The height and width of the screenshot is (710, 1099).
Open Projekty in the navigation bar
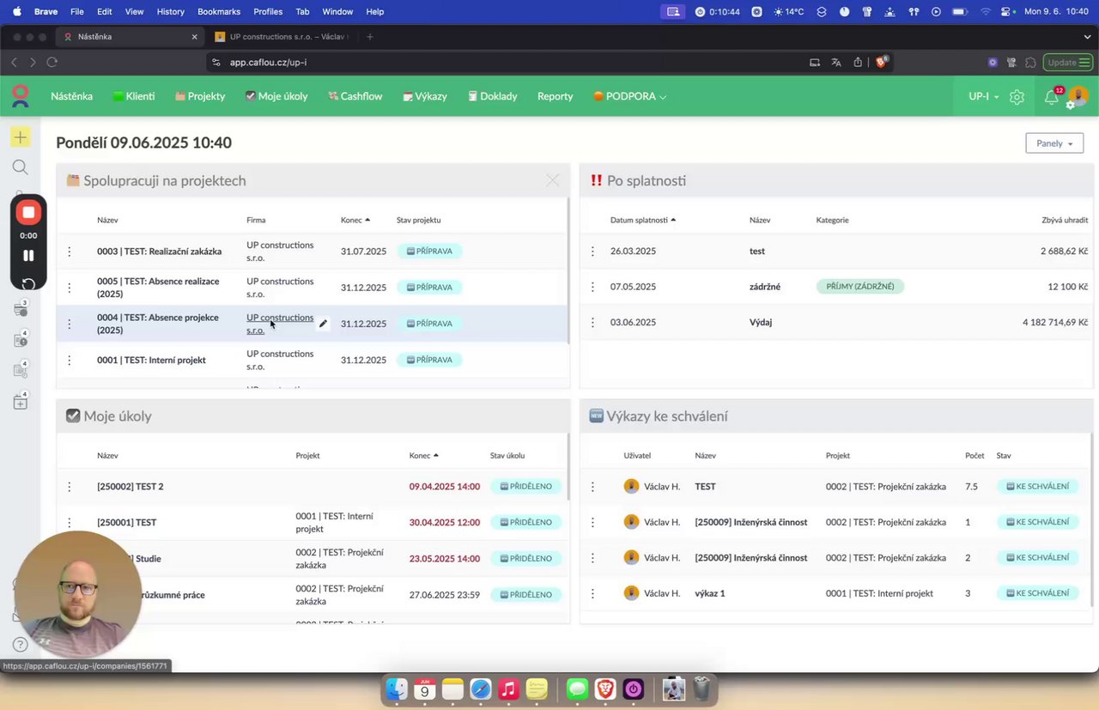point(200,96)
